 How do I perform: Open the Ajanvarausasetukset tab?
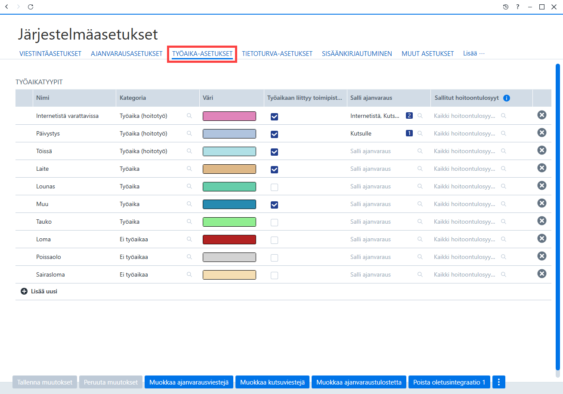127,54
